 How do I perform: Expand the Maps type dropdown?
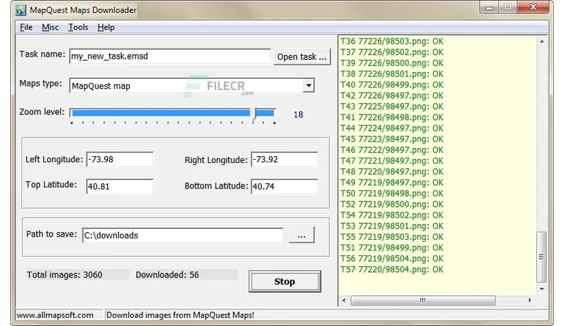[x=308, y=86]
